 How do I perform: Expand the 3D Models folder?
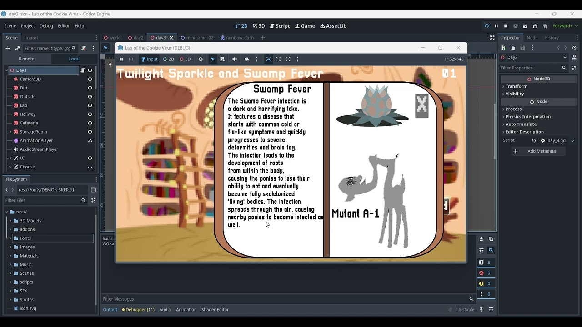tap(10, 221)
